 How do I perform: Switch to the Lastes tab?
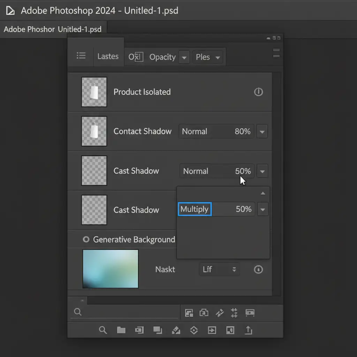pyautogui.click(x=108, y=56)
